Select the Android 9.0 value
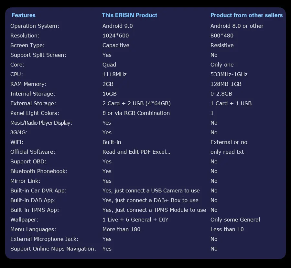291x268 pixels. pyautogui.click(x=117, y=26)
